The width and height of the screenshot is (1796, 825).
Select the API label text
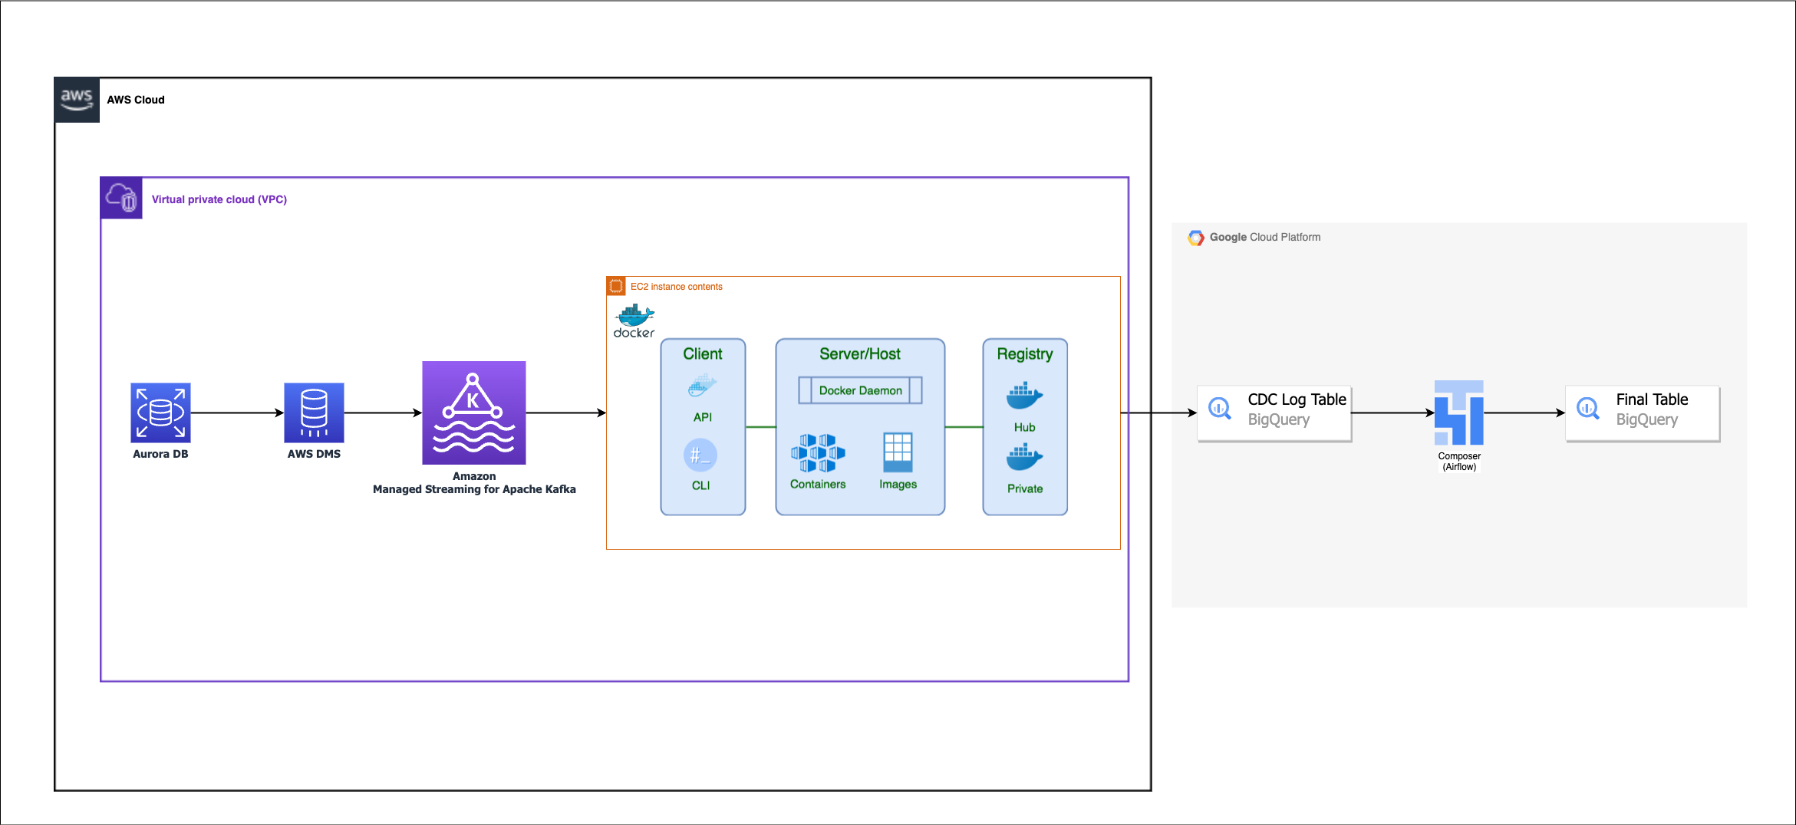703,418
